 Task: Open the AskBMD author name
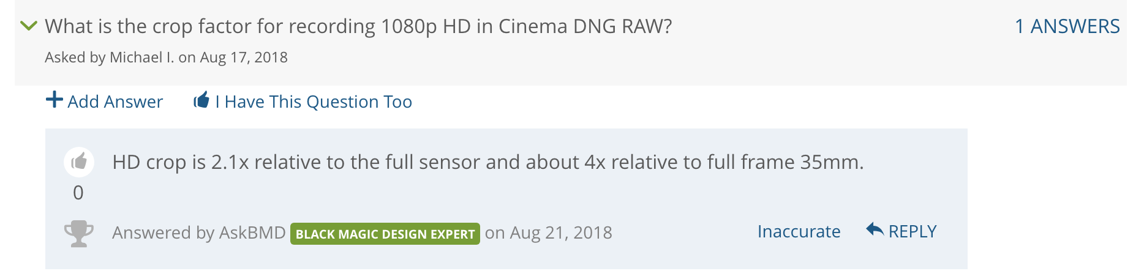(x=252, y=232)
